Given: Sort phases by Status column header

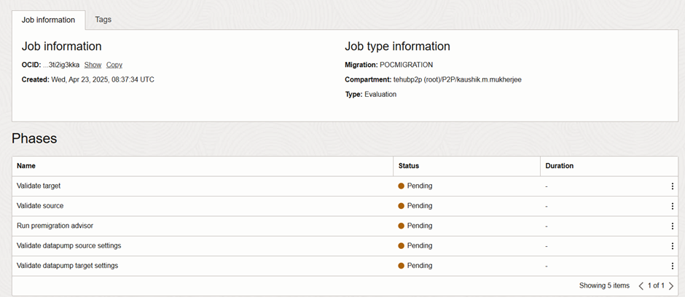Looking at the screenshot, I should click(x=409, y=166).
